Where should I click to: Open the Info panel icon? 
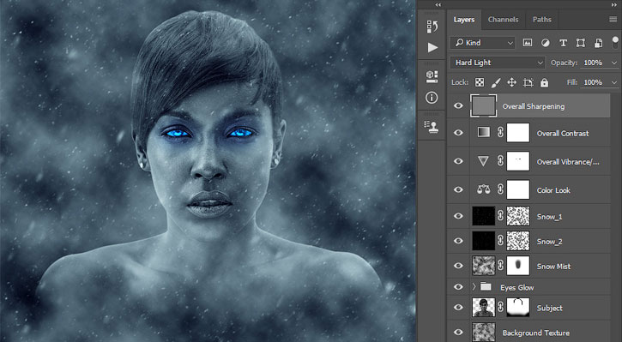point(432,98)
